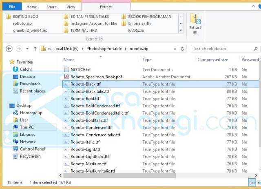
Task: Open Downloads in Favorites sidebar
Action: 30,84
